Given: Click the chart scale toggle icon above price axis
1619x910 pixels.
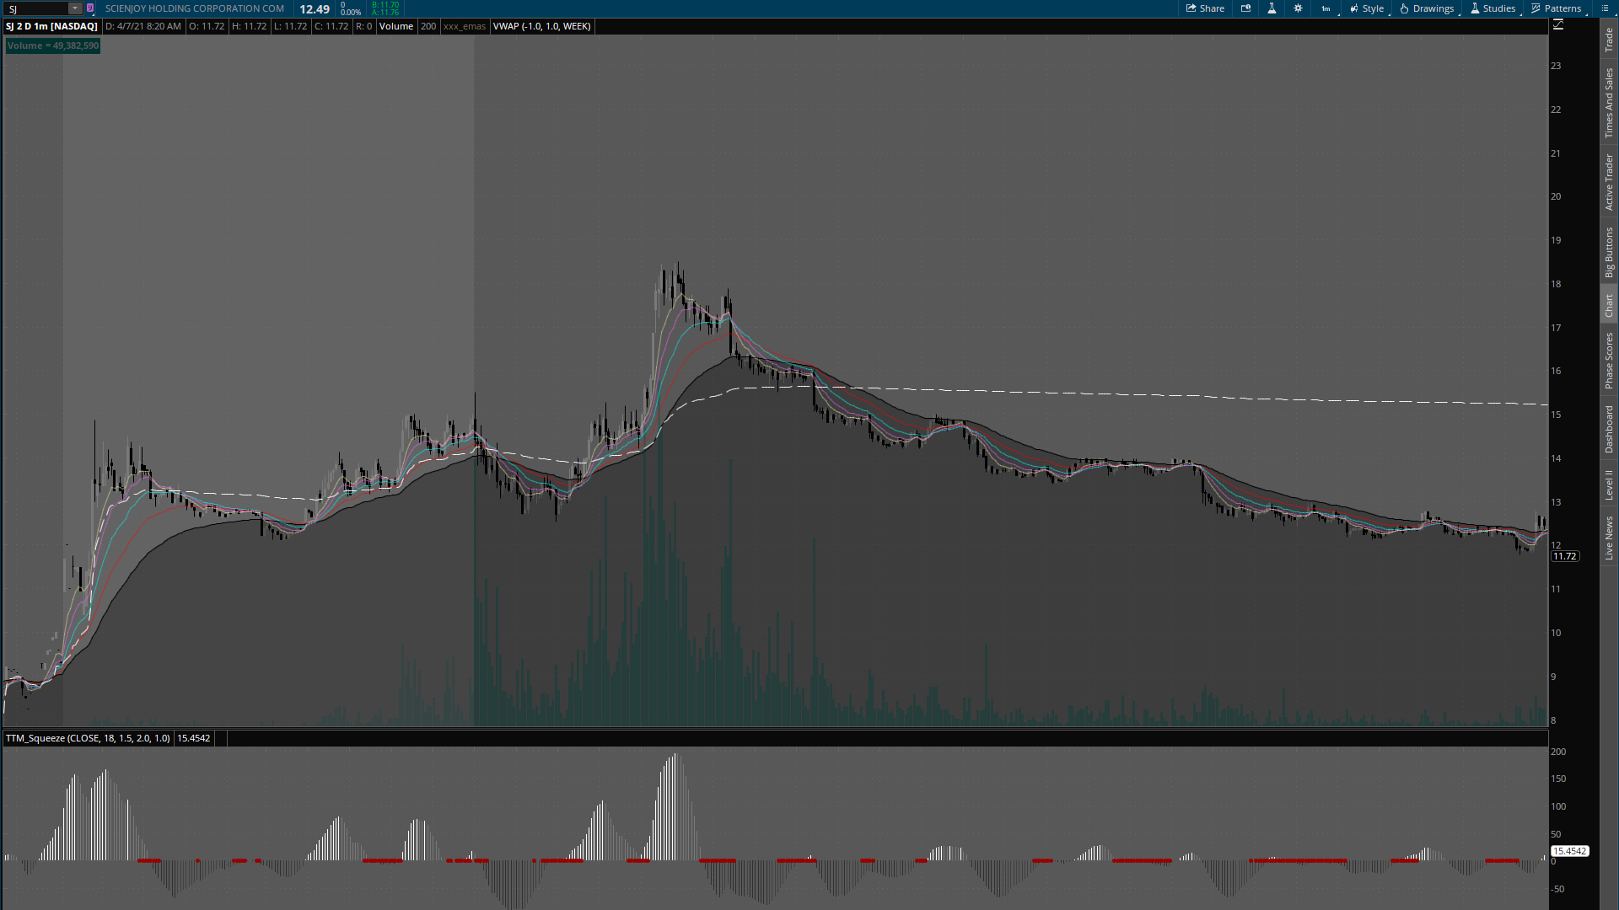Looking at the screenshot, I should pyautogui.click(x=1558, y=25).
